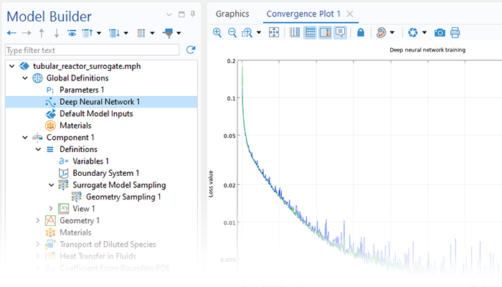The width and height of the screenshot is (502, 287).
Task: Select Geometry Sampling 1 node
Action: pyautogui.click(x=123, y=197)
